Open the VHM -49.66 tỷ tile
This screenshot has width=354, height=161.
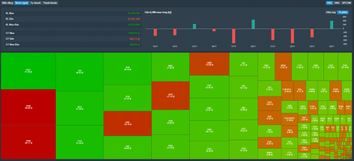tap(28, 107)
